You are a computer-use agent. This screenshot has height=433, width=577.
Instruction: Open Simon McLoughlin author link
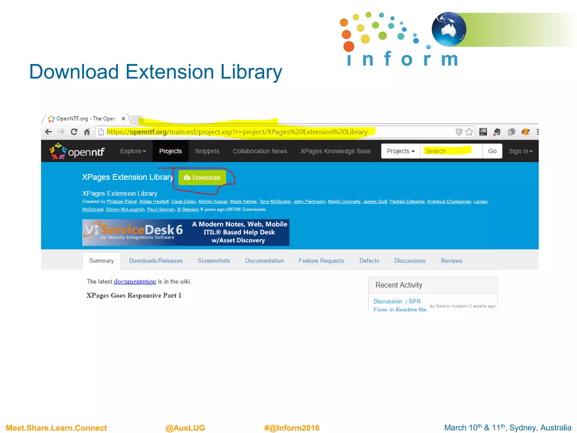coord(125,209)
